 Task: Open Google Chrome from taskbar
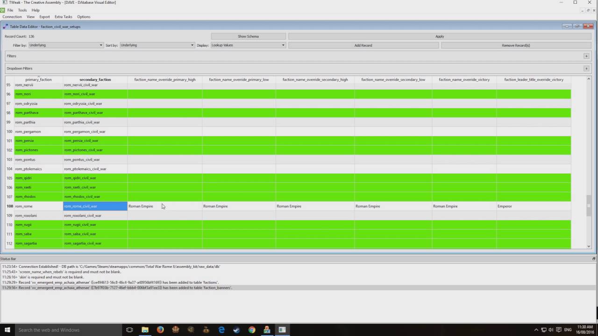[252, 330]
